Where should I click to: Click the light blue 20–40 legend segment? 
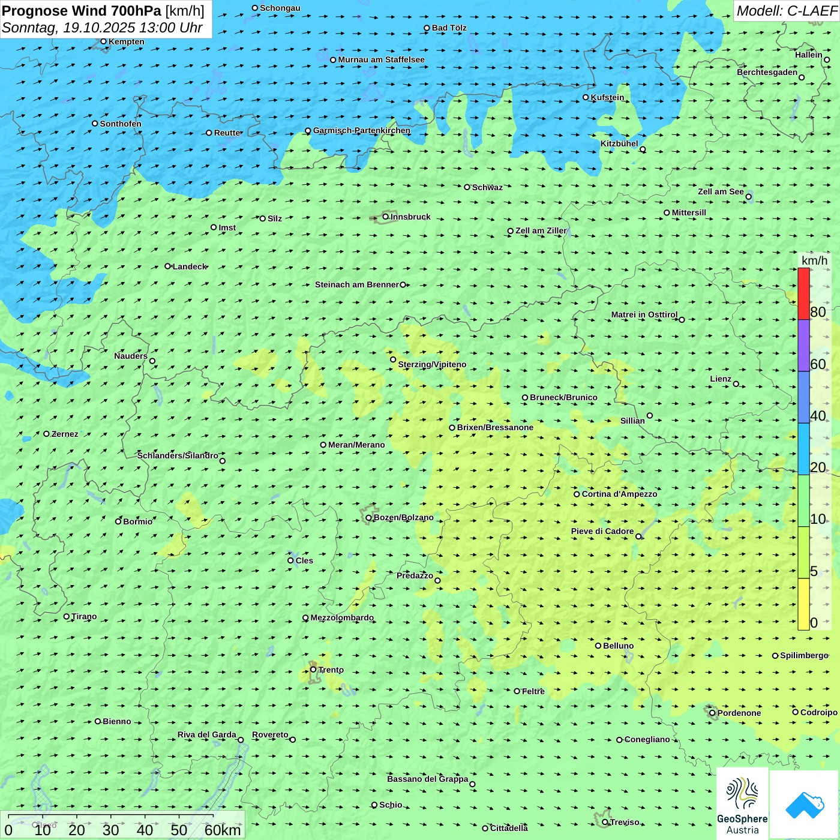(x=803, y=449)
